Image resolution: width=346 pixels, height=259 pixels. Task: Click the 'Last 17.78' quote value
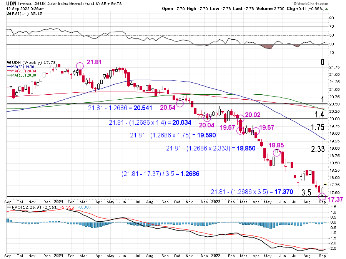(243, 8)
